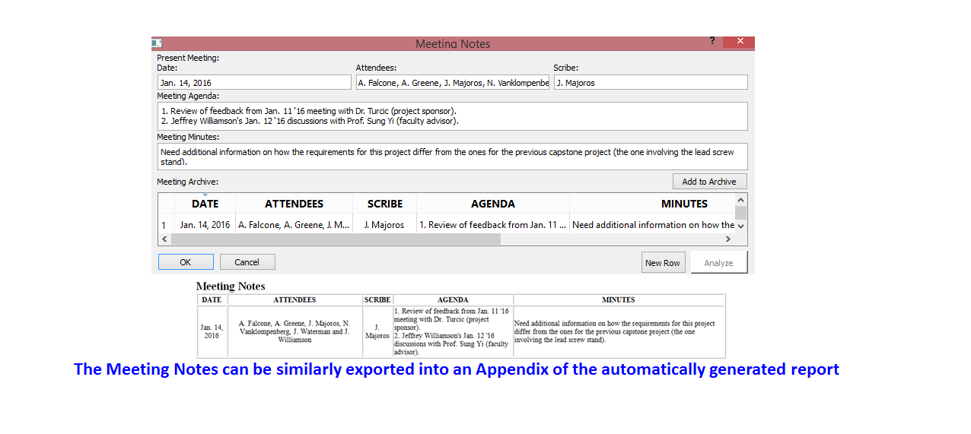Select row 1 in the Meeting Archive

(164, 225)
